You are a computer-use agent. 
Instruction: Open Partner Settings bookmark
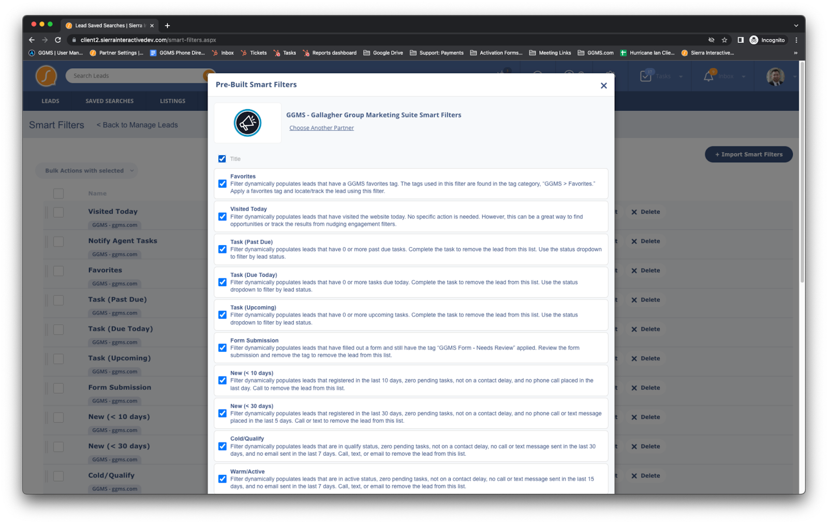117,53
